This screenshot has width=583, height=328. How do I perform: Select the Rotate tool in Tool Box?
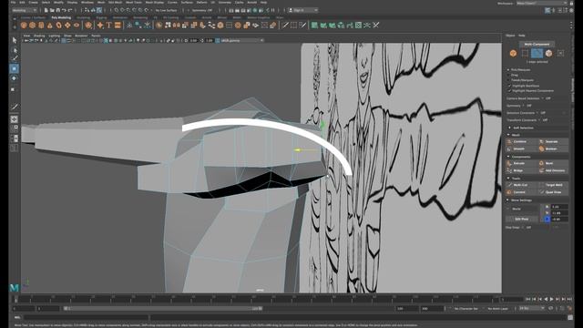click(15, 78)
